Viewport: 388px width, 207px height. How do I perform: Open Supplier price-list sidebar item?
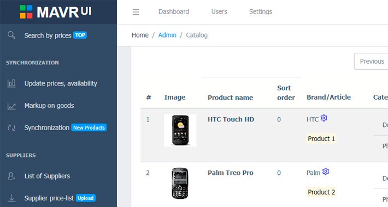click(x=49, y=198)
